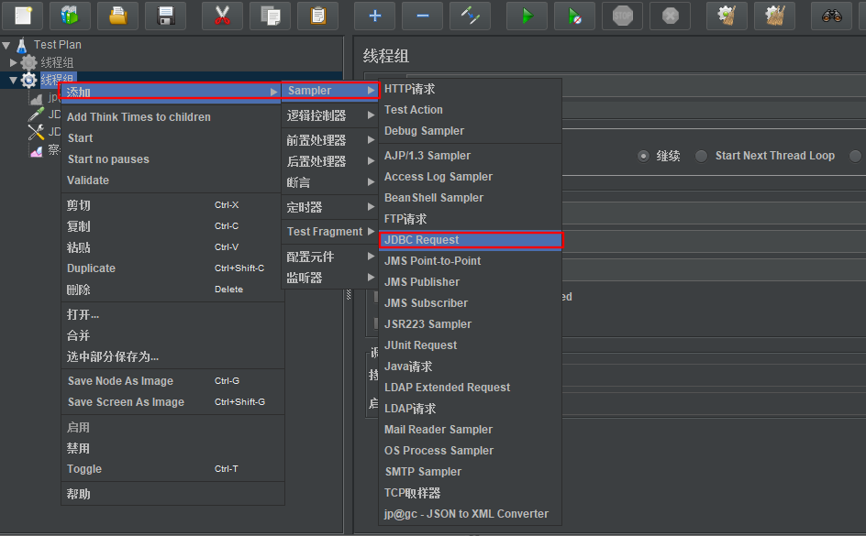The image size is (866, 536).
Task: Expand the first 线程组 node
Action: click(14, 62)
